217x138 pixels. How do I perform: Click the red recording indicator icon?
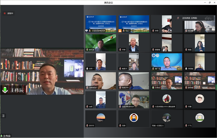click(x=5, y=13)
